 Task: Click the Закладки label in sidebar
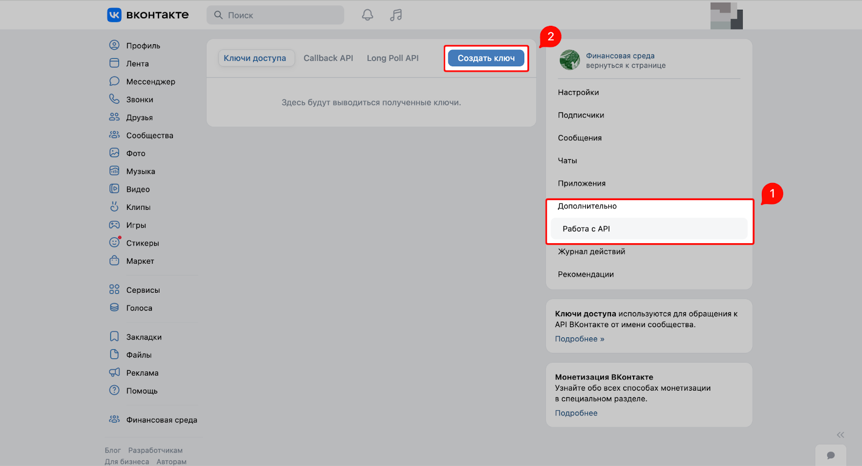(x=144, y=337)
